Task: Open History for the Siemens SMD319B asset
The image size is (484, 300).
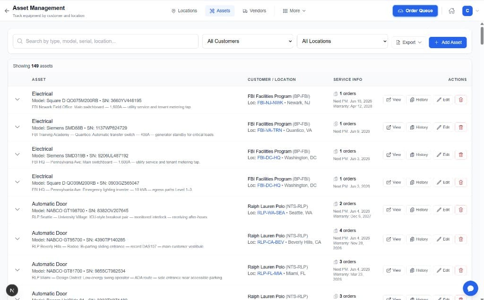Action: pos(419,154)
